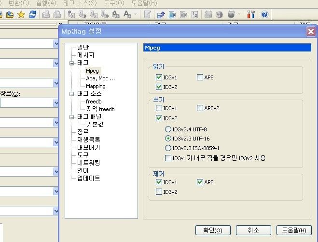Open dropdown arrow beside tag sources pot icon
This screenshot has height=242, width=318.
[x=239, y=14]
